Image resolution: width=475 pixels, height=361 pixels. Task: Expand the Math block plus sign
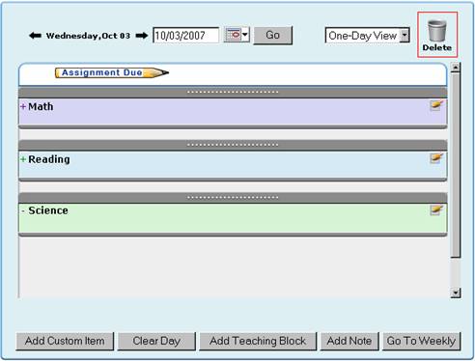(23, 106)
